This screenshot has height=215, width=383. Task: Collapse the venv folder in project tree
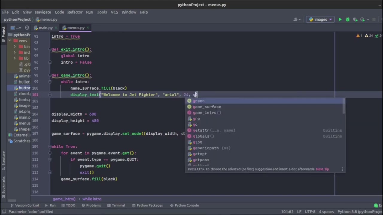pyautogui.click(x=10, y=41)
